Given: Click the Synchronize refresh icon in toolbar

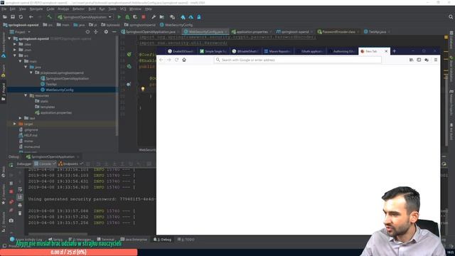Looking at the screenshot, I should click(21, 17).
